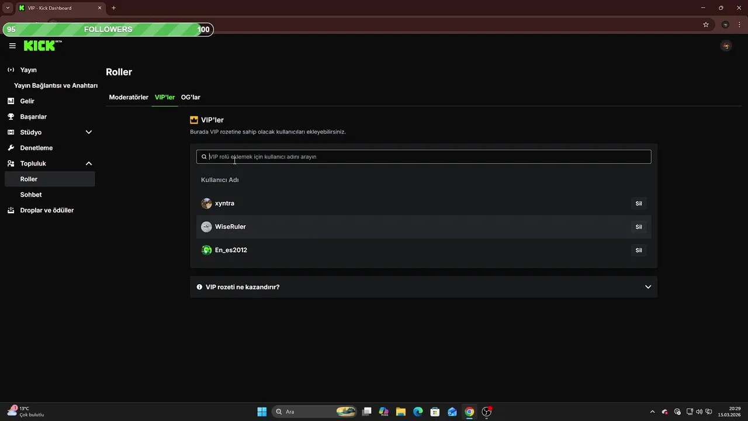This screenshot has height=421, width=748.
Task: Click xyntra's avatar
Action: click(206, 203)
